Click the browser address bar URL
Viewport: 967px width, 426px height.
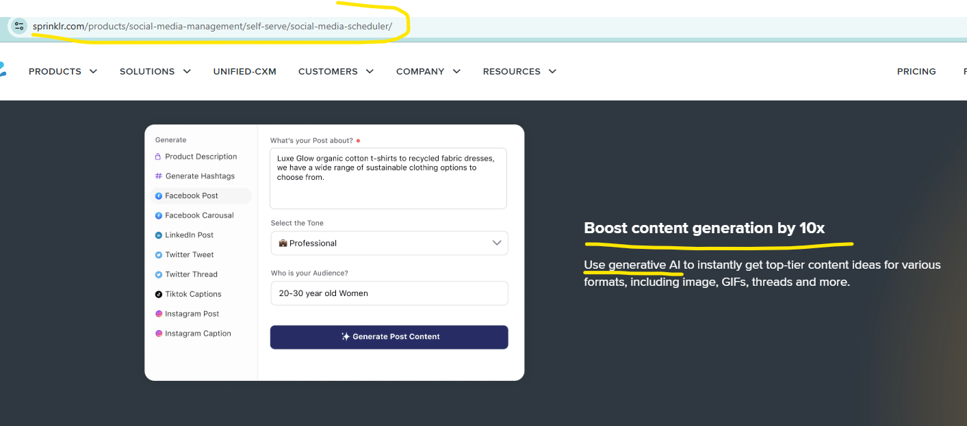[x=212, y=27]
